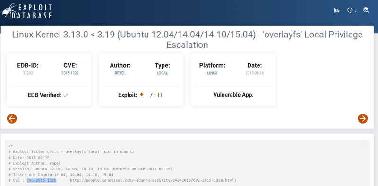Open author REBEL link
The height and width of the screenshot is (186, 378).
click(x=120, y=73)
